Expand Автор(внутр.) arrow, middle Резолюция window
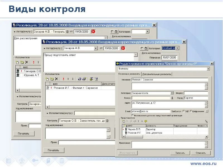 point(44,48)
